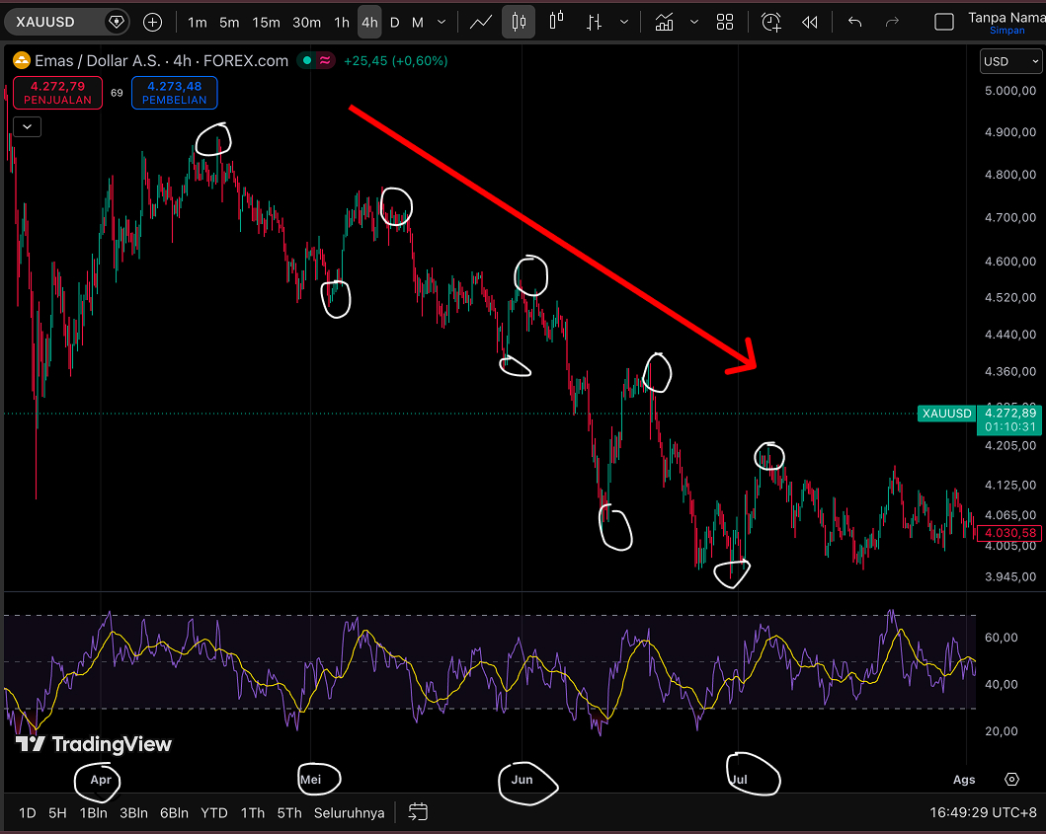This screenshot has height=834, width=1046.
Task: Open the Tanpa Nama layout name
Action: pos(1006,18)
